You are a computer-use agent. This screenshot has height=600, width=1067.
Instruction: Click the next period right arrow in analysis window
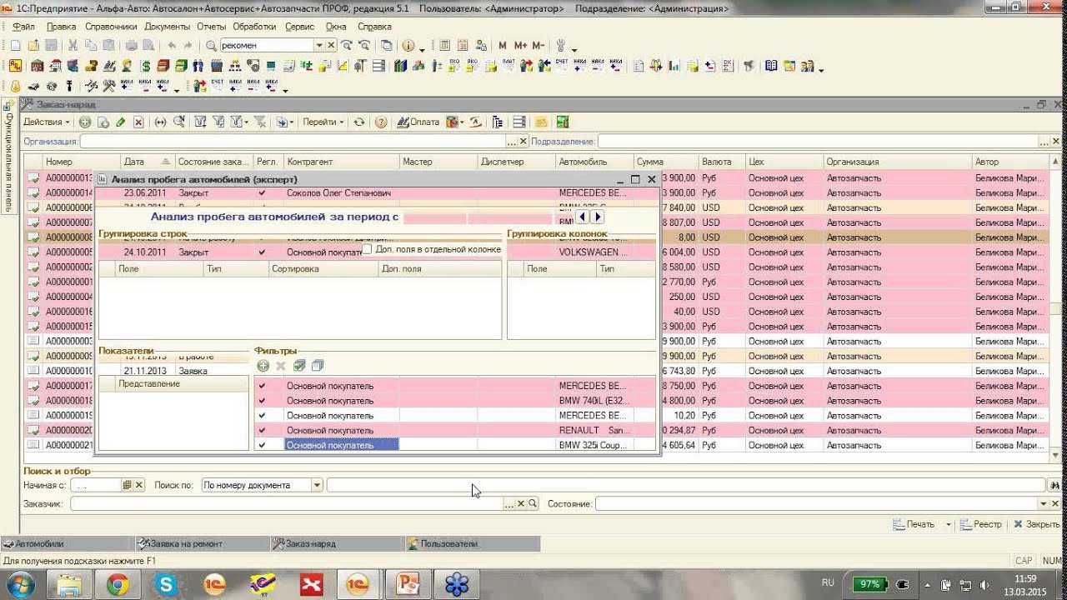pyautogui.click(x=598, y=217)
